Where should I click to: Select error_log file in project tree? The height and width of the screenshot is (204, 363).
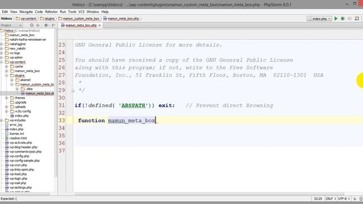point(16,125)
